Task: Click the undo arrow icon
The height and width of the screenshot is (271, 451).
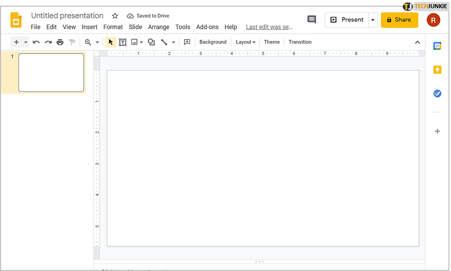Action: [36, 42]
